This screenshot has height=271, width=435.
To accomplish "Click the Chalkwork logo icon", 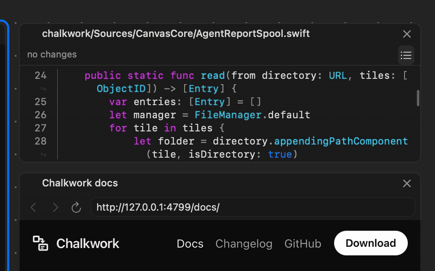I will [41, 243].
